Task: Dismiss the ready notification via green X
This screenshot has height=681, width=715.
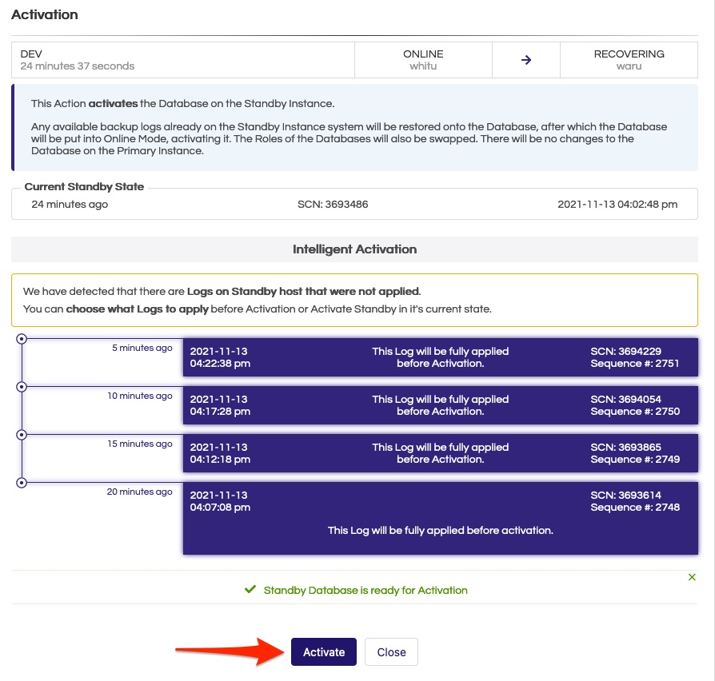Action: [692, 575]
